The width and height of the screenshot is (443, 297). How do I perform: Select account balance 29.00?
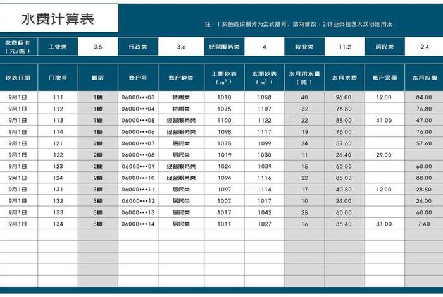coord(385,155)
